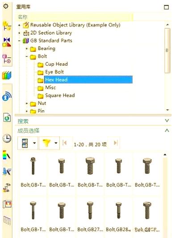The height and width of the screenshot is (238, 176).
Task: Click the tree scrollbar down arrow
Action: (168, 110)
